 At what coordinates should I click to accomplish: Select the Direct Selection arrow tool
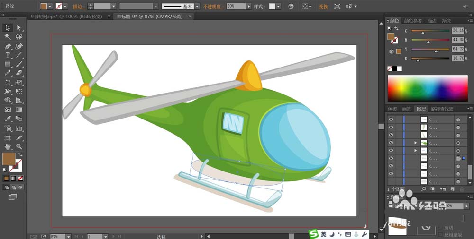(x=19, y=28)
